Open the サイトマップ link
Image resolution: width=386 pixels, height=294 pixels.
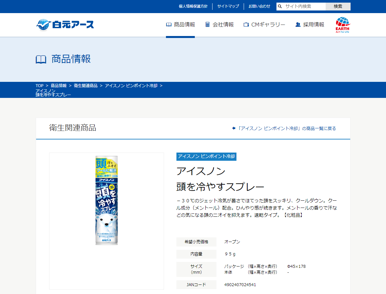[x=228, y=7]
